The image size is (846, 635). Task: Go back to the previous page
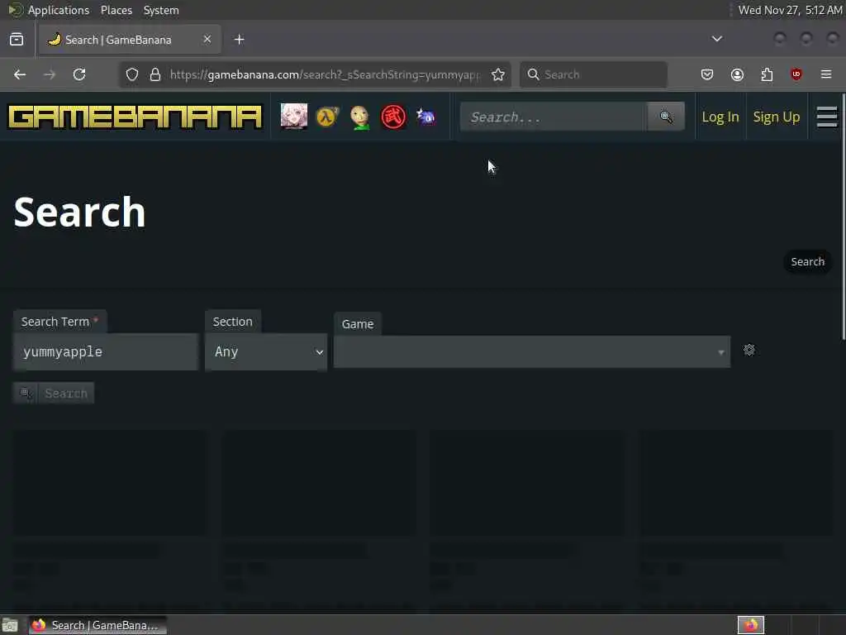[20, 74]
